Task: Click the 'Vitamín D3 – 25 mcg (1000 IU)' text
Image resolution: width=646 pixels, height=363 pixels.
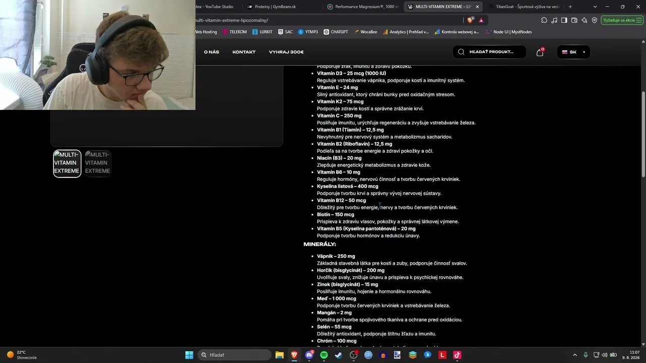Action: coord(351,73)
